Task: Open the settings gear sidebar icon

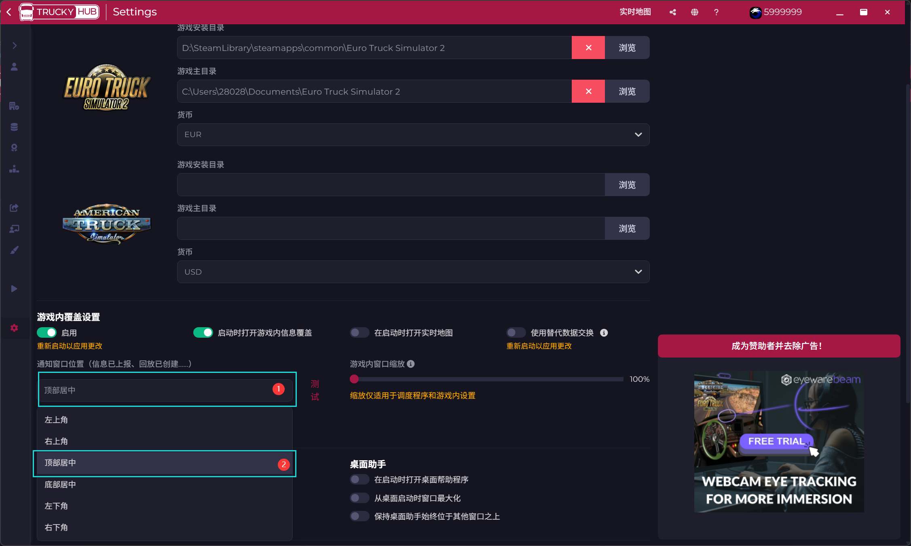Action: (x=14, y=328)
